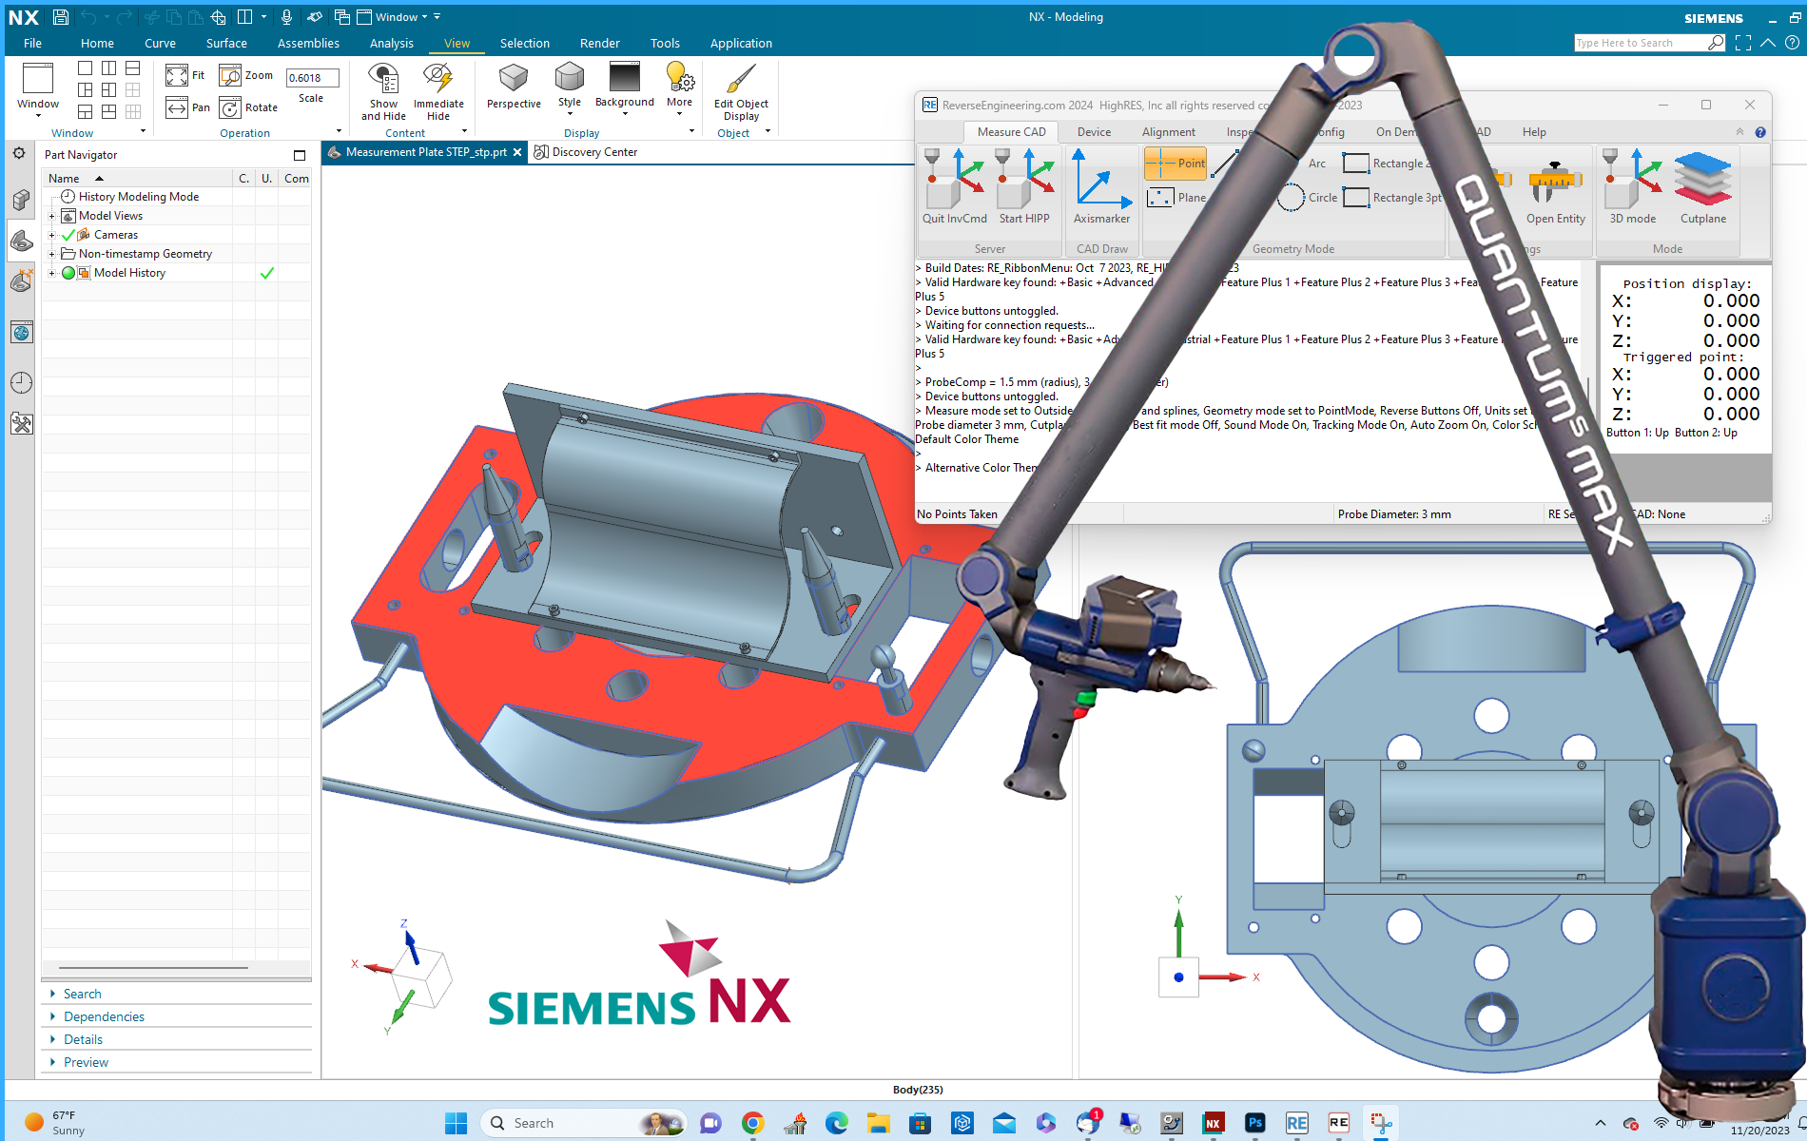
Task: Expand the Model History node
Action: 52,273
